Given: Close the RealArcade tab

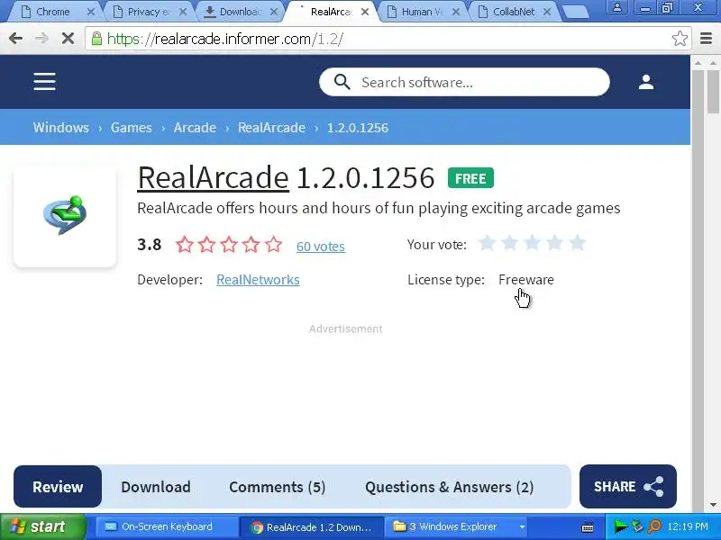Looking at the screenshot, I should tap(365, 12).
